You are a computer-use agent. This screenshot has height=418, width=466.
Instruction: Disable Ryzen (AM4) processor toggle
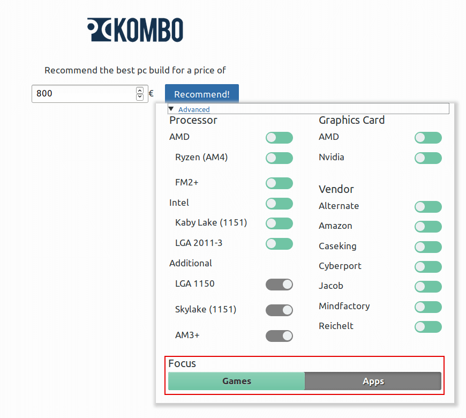point(279,158)
